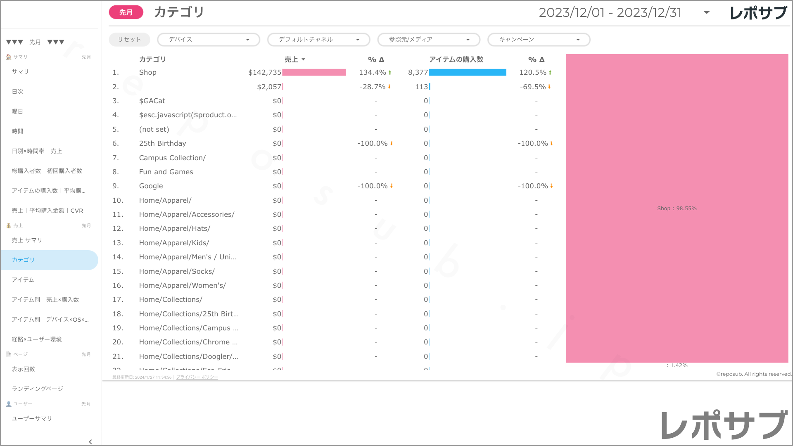Click the user silhouette icon beside ユーザー
Viewport: 793px width, 446px height.
9,404
